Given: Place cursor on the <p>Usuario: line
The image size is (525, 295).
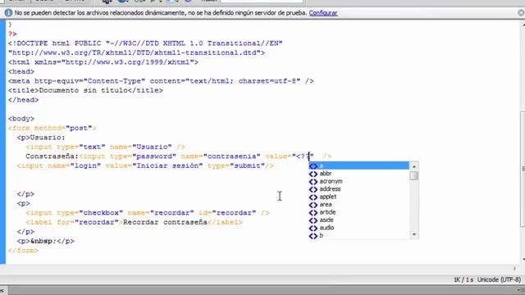Looking at the screenshot, I should pyautogui.click(x=41, y=138).
